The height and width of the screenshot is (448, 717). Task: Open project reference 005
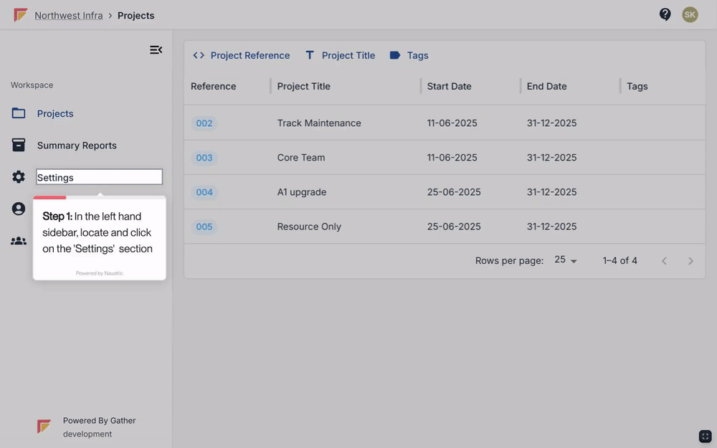pyautogui.click(x=204, y=227)
